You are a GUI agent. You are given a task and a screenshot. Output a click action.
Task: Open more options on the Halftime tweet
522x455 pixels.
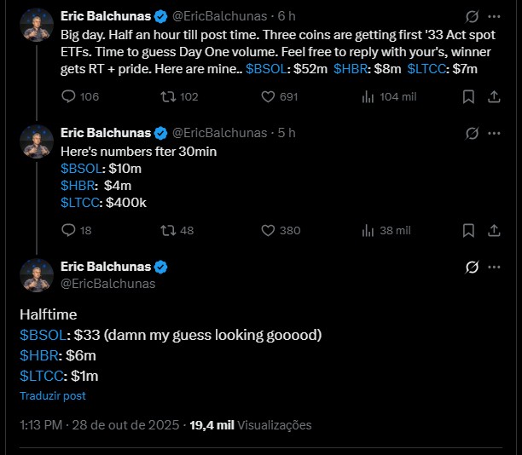pos(494,268)
